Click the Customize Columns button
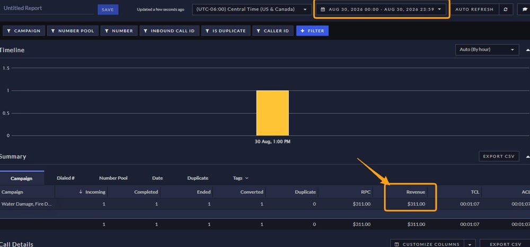 [x=428, y=244]
